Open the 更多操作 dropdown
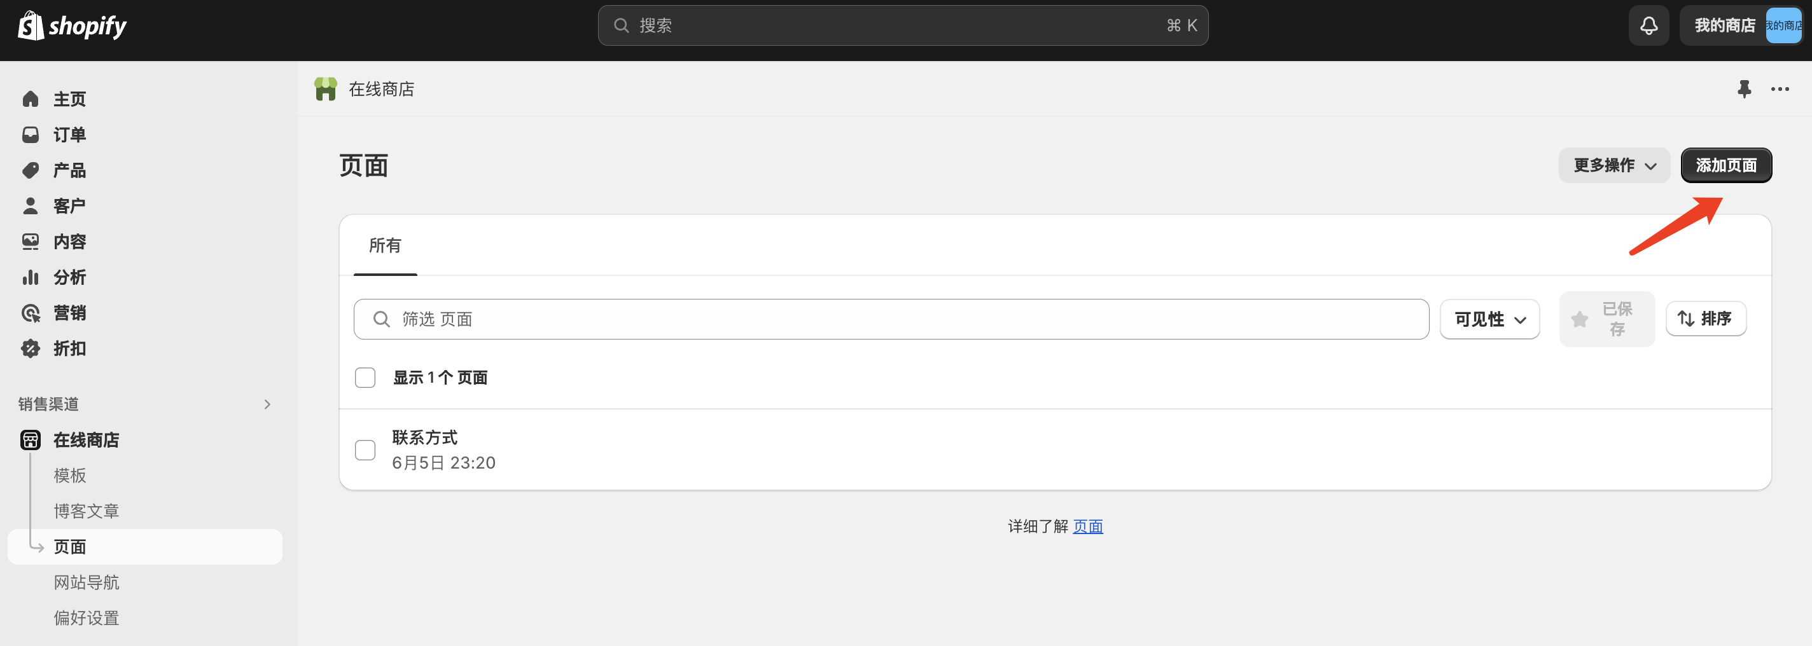1812x646 pixels. point(1613,166)
